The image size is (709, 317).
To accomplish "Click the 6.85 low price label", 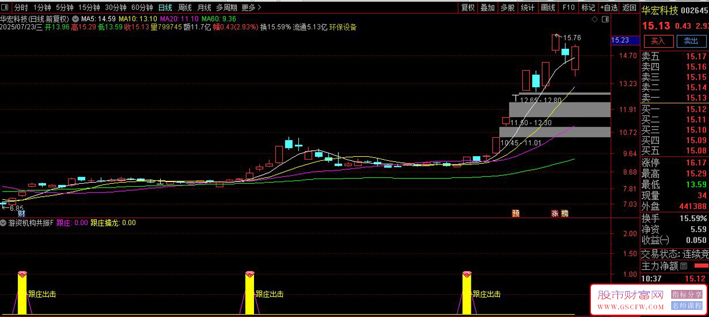I will point(17,208).
